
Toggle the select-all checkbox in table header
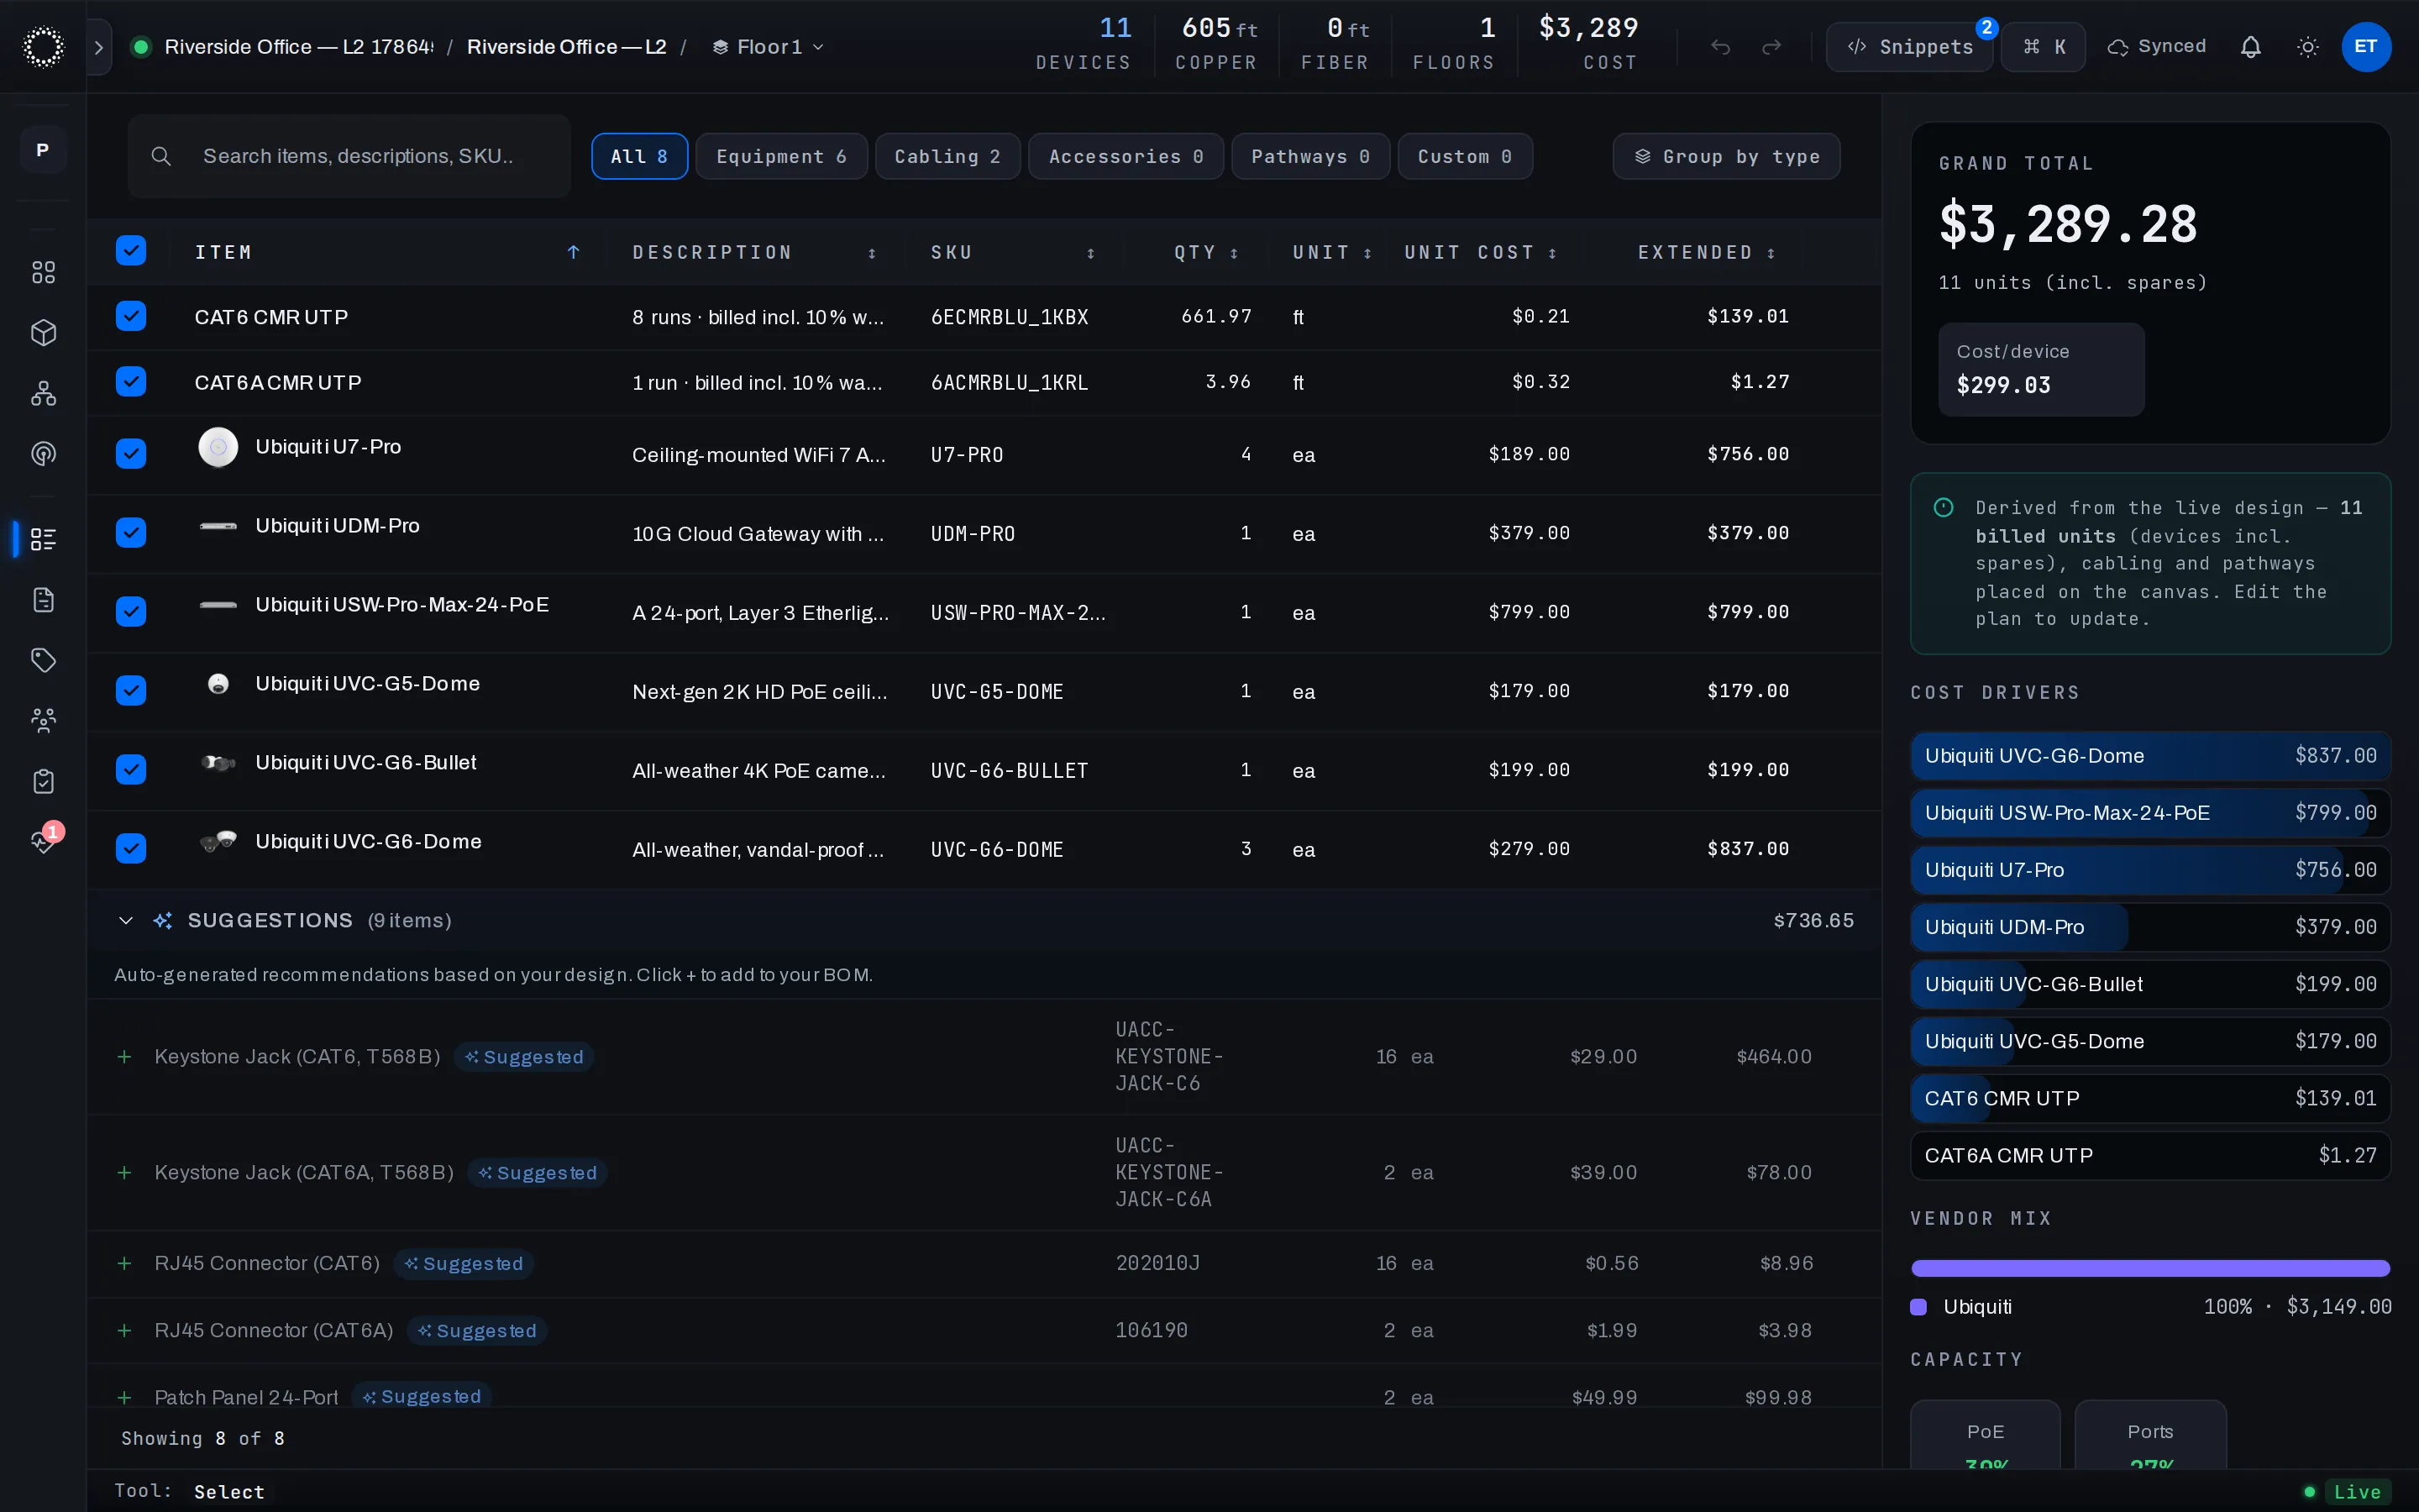click(131, 251)
